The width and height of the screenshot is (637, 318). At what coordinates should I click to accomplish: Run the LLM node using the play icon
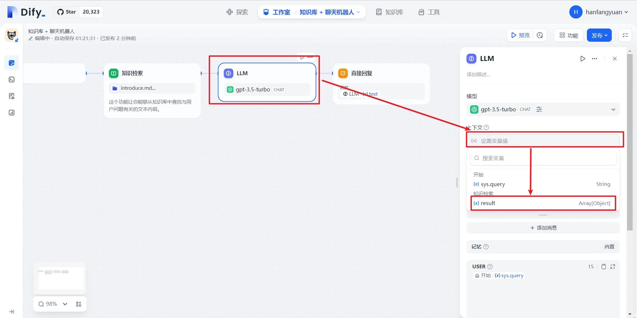583,59
